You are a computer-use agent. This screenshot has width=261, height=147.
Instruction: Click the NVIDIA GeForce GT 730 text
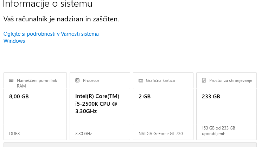point(161,134)
